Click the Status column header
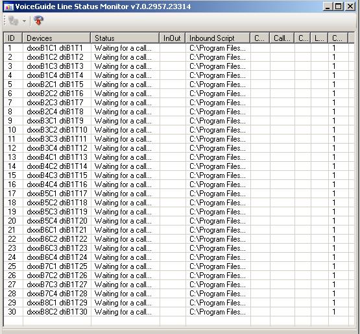Image resolution: width=360 pixels, height=334 pixels. [x=125, y=38]
